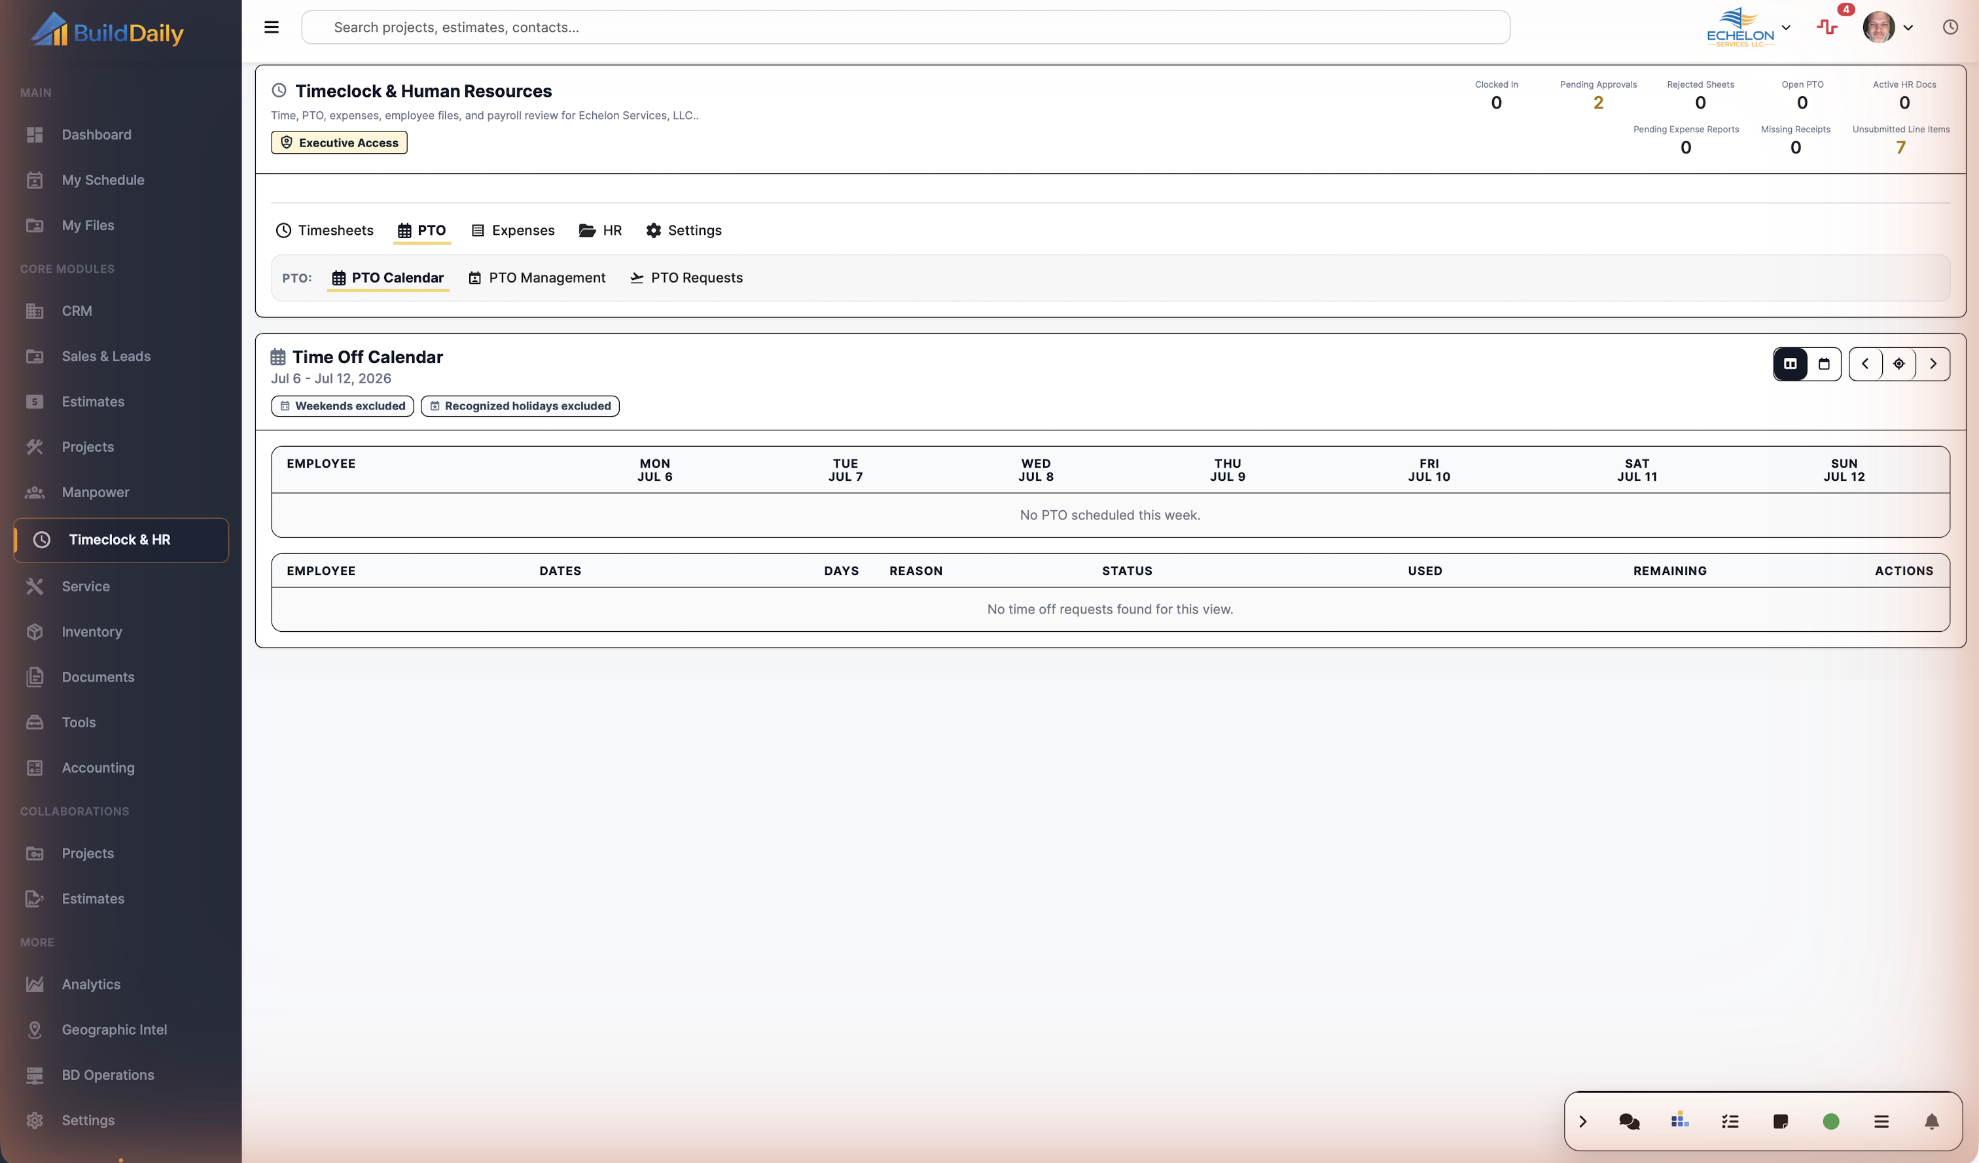Jump to current week target button
The image size is (1979, 1163).
[x=1899, y=364]
